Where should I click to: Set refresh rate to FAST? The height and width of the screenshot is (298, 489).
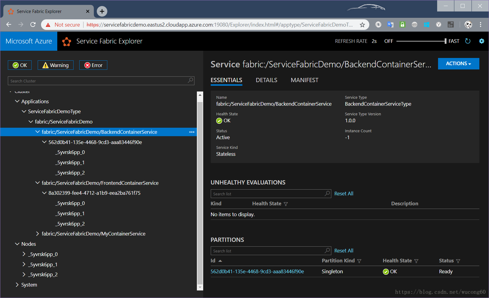coord(454,41)
